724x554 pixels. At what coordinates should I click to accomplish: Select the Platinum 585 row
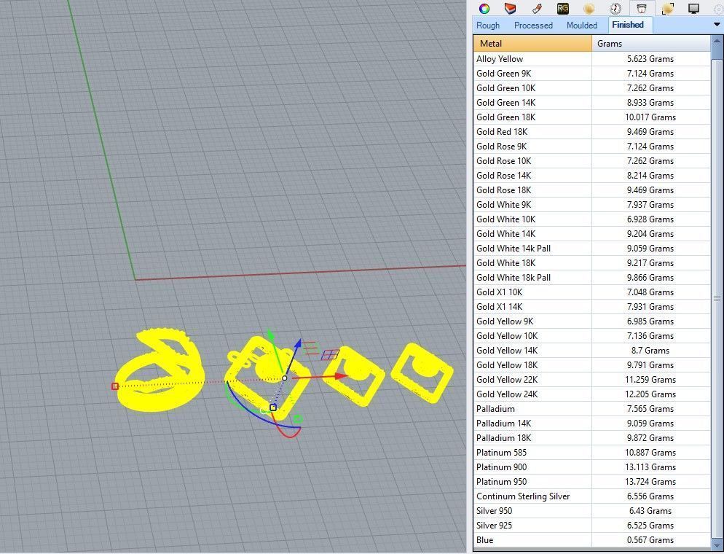(x=591, y=453)
